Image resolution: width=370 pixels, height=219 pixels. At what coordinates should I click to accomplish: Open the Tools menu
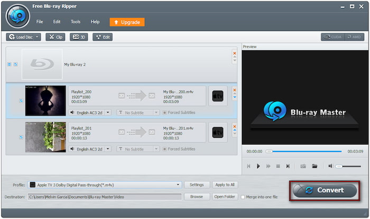click(x=76, y=22)
